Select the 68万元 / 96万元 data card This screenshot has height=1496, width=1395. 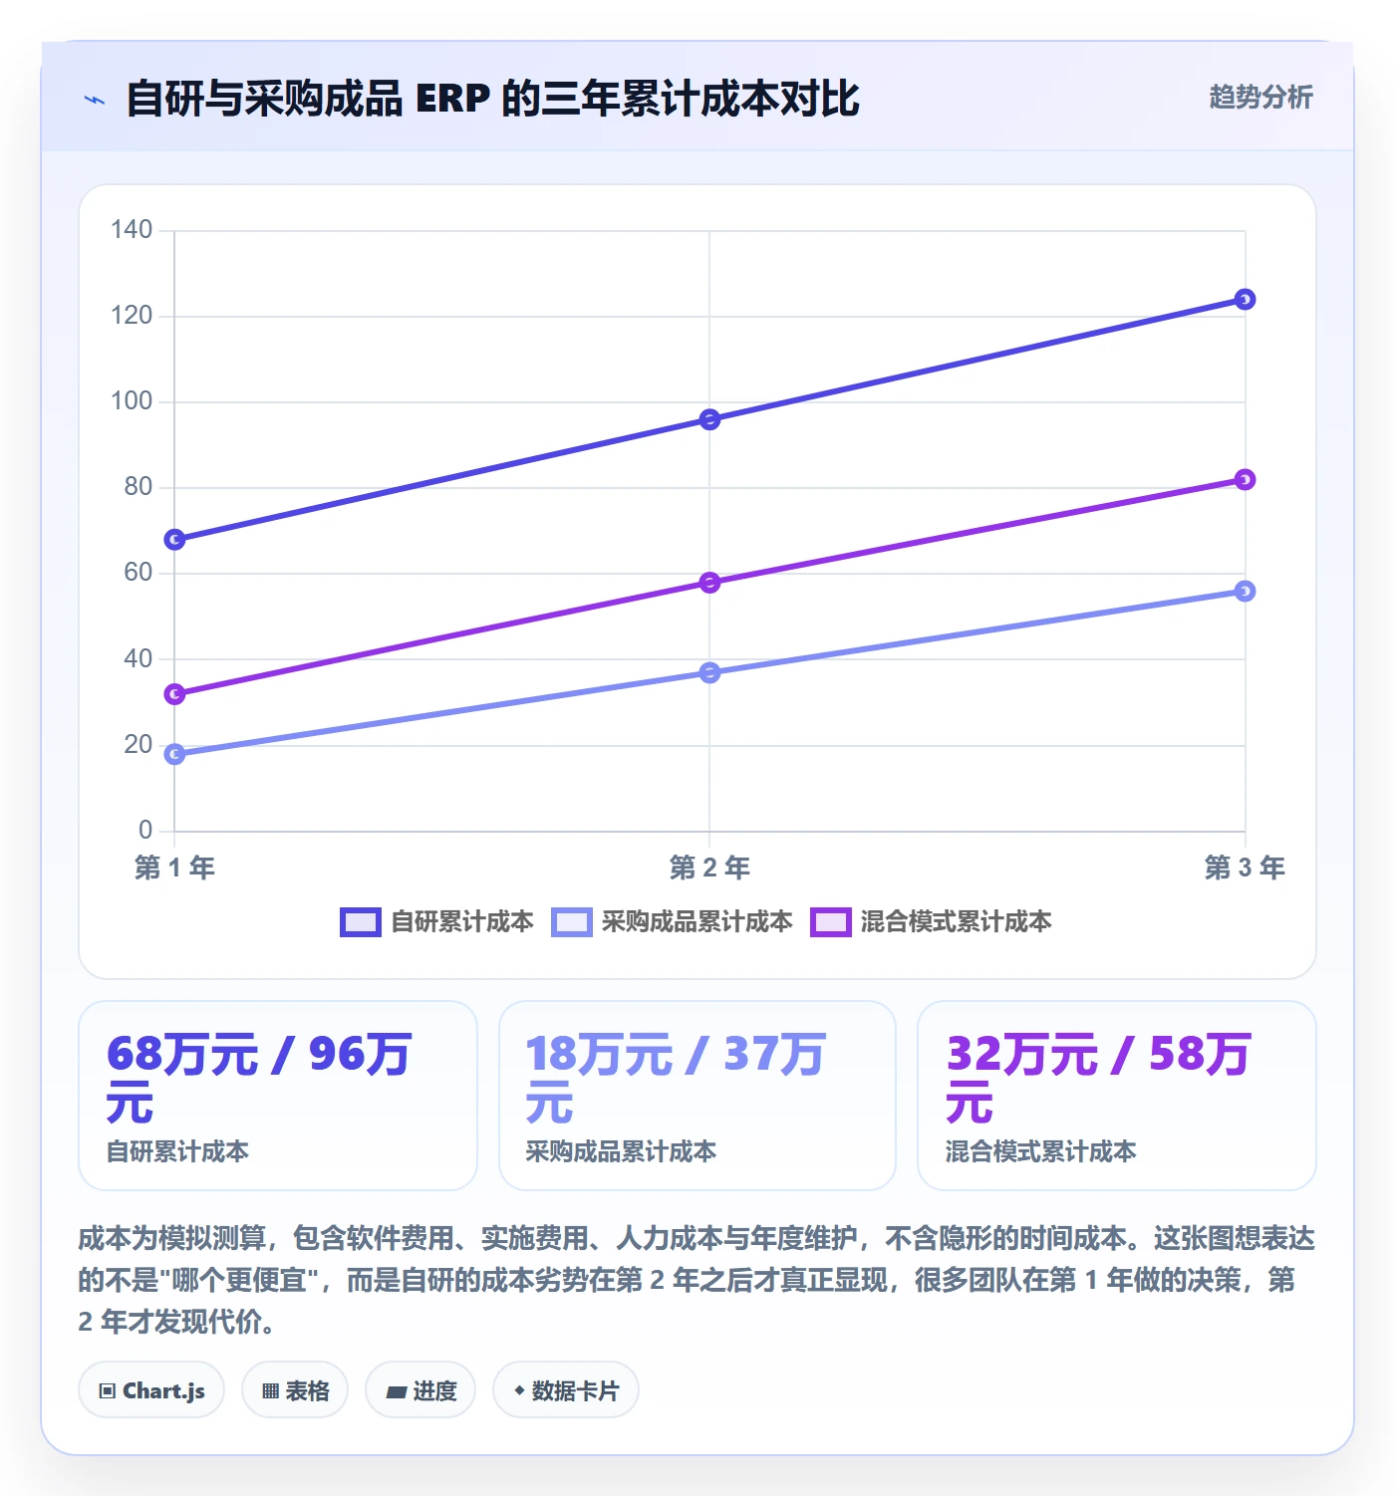[278, 1096]
